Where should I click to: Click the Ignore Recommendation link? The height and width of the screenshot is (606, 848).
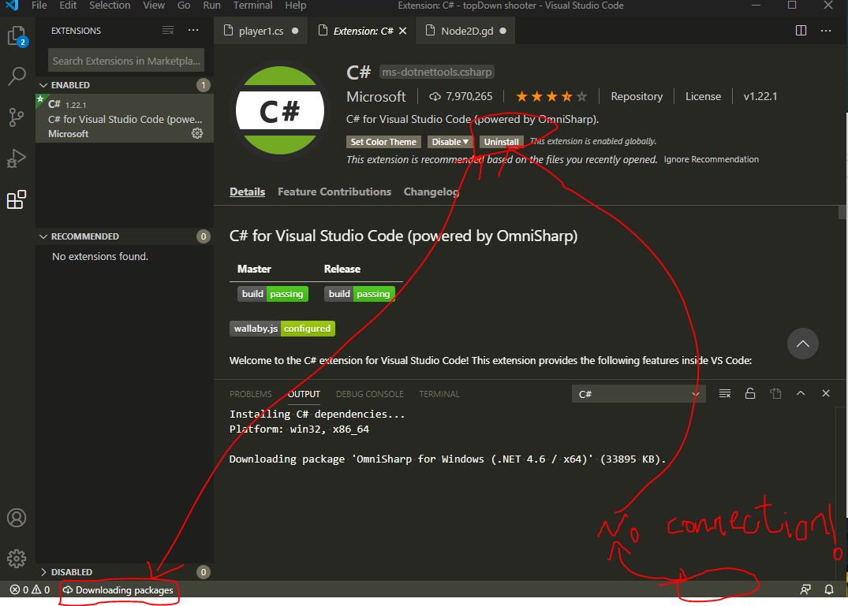click(711, 159)
